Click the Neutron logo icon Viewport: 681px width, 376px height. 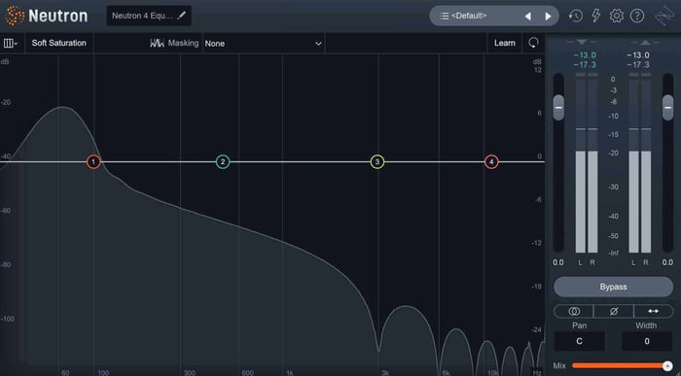[x=16, y=16]
